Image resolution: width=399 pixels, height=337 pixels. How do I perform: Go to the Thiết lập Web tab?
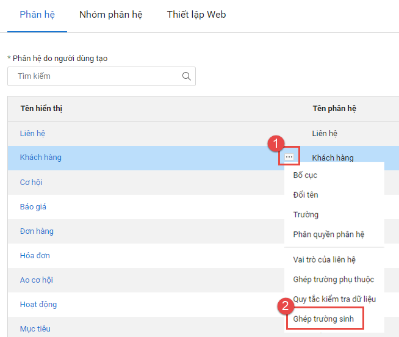pos(196,15)
